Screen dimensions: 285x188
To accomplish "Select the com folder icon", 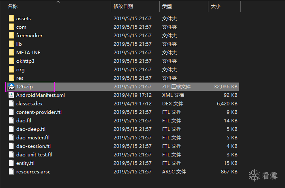I will point(11,27).
